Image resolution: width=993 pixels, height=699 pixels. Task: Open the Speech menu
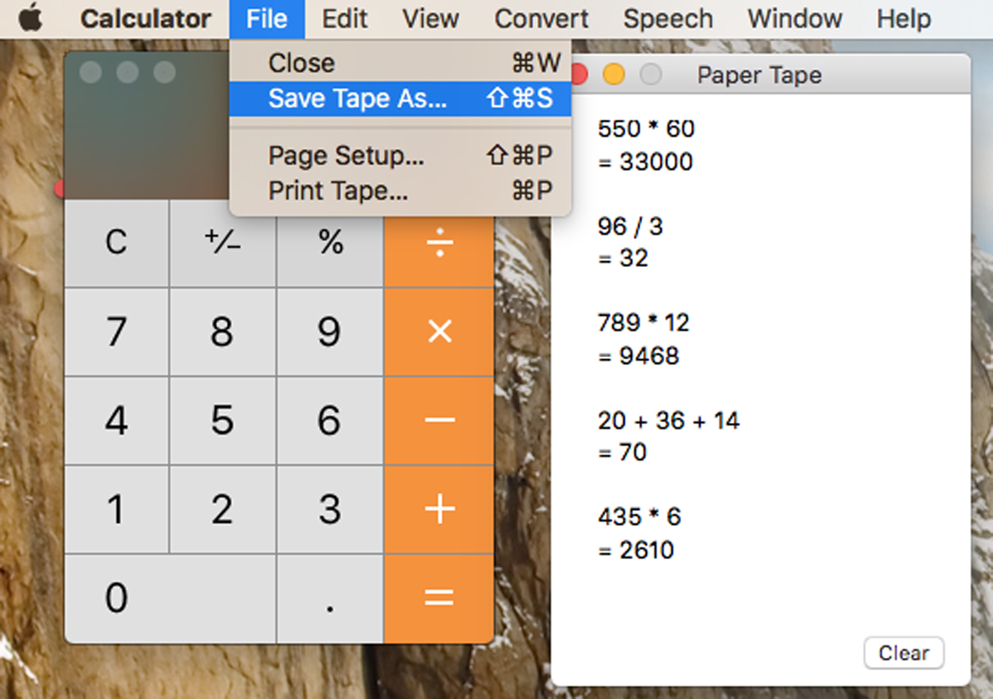click(668, 18)
